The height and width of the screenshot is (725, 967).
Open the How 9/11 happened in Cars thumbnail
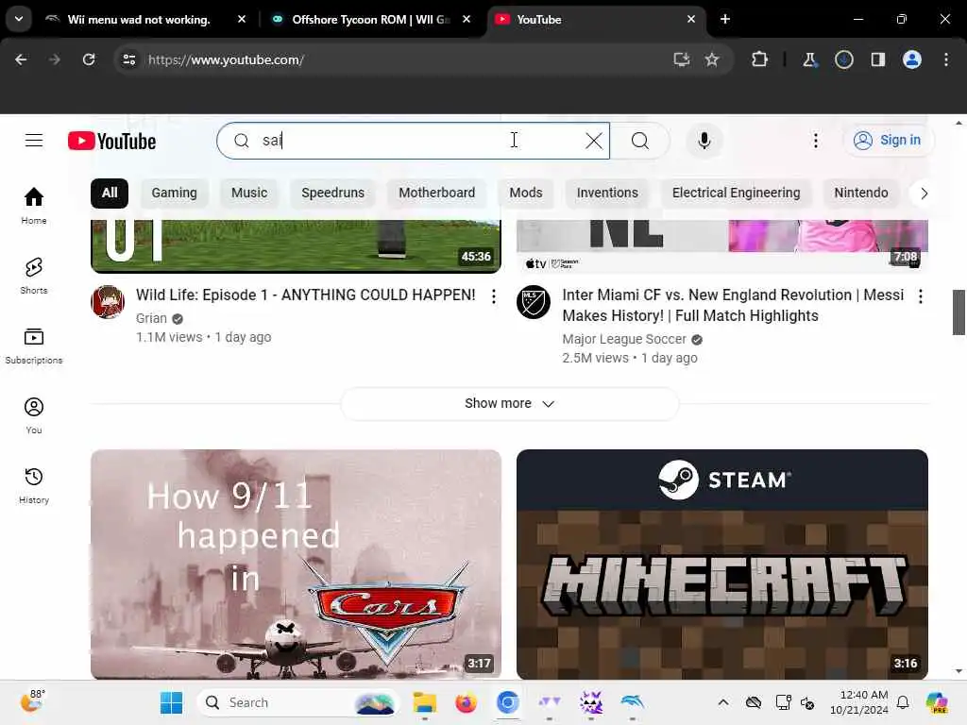(x=296, y=565)
